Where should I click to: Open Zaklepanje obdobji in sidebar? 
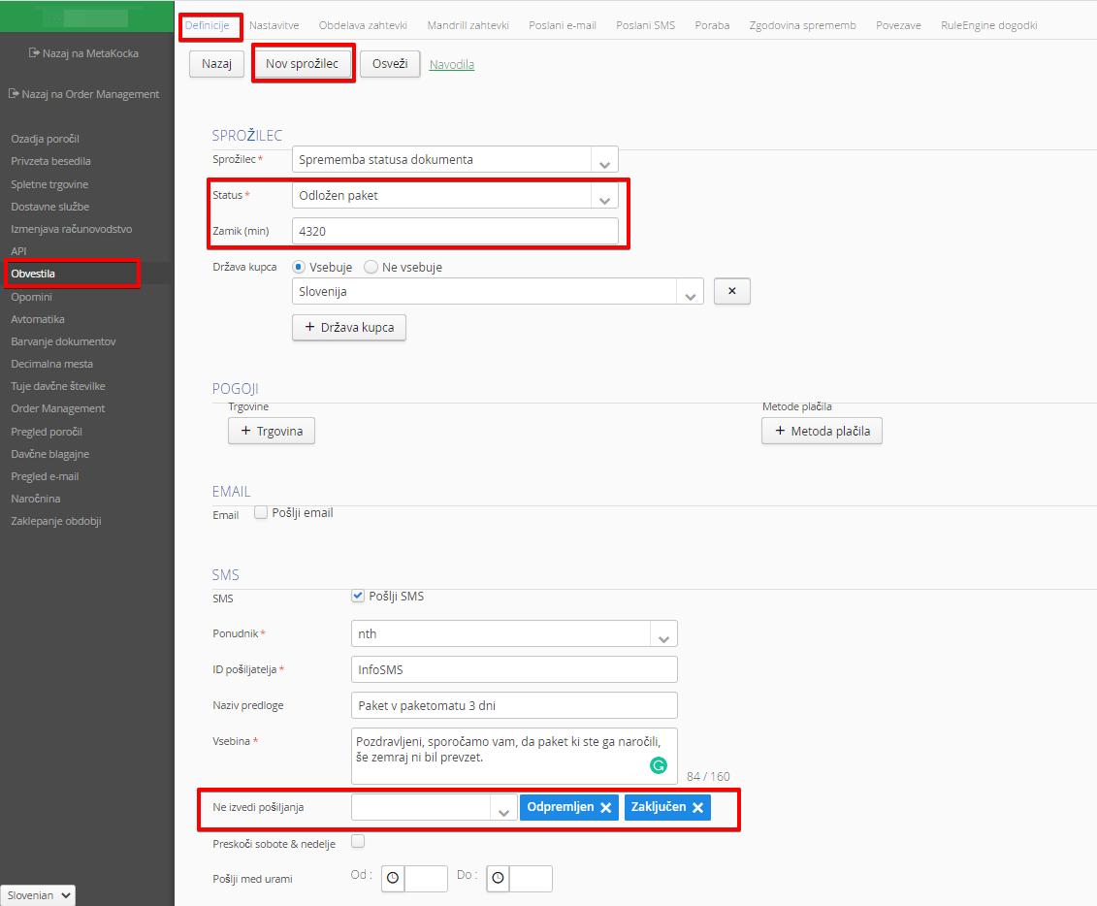(x=56, y=521)
